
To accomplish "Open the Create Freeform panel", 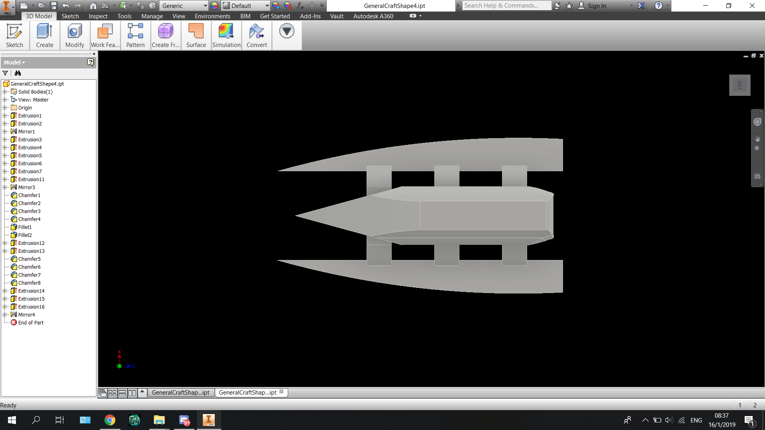I will [x=166, y=35].
